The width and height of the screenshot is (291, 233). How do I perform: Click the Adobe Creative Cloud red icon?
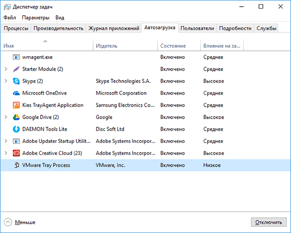click(x=16, y=153)
